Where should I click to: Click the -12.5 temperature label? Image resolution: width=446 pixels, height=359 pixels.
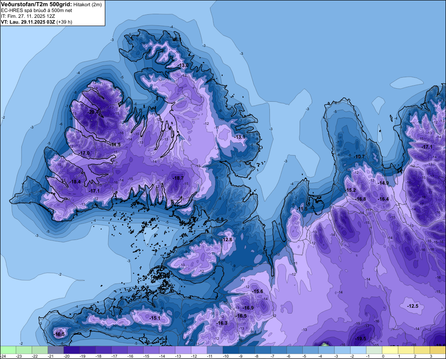(x=413, y=306)
